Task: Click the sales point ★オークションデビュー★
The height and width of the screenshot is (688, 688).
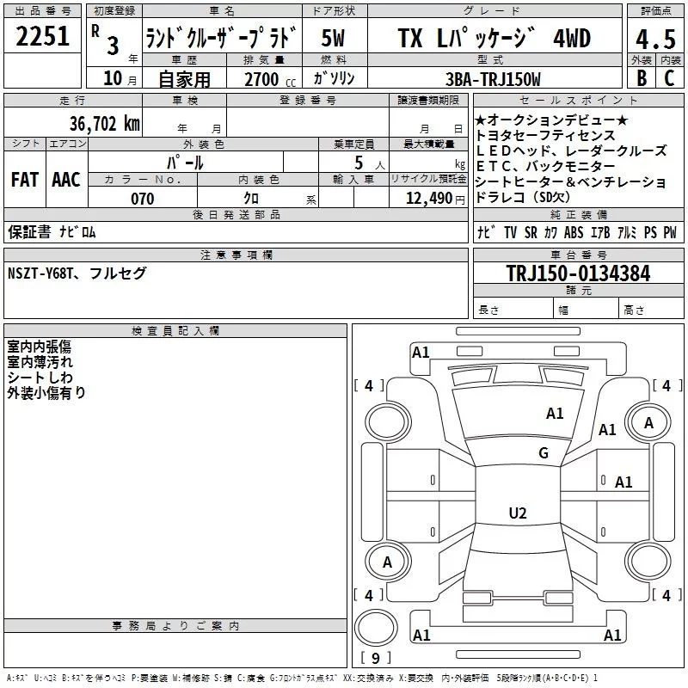Action: coord(552,120)
